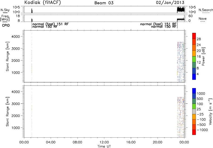Click the '04:00' time axis label
Viewport: 213px width, 148px height.
51,142
